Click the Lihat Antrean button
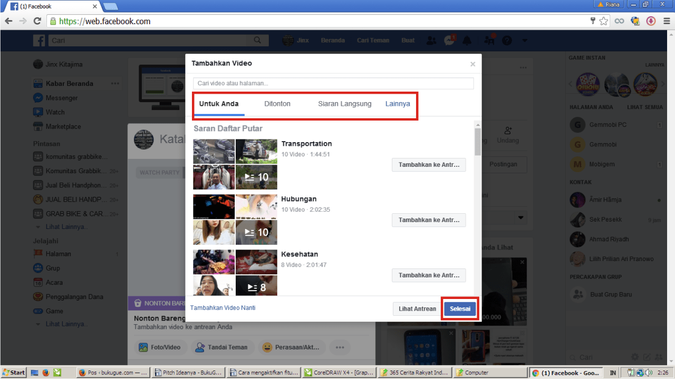This screenshot has width=675, height=379. point(417,309)
